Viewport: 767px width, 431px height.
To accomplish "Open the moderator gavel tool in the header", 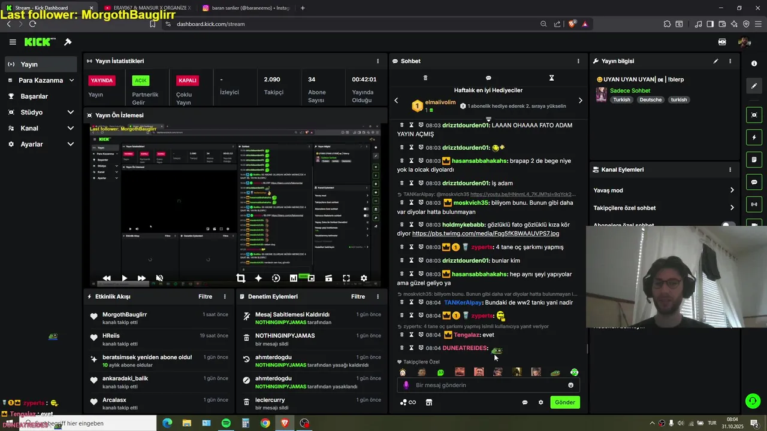I will click(x=68, y=42).
